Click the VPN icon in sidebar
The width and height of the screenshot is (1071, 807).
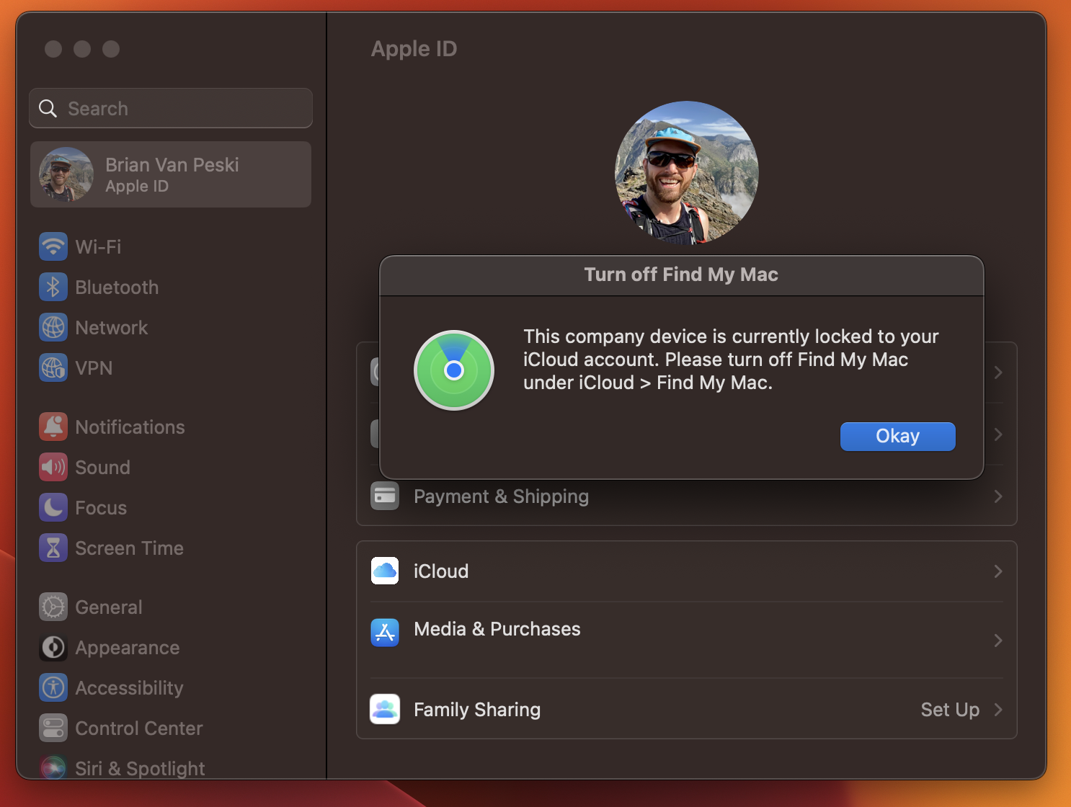(x=53, y=368)
